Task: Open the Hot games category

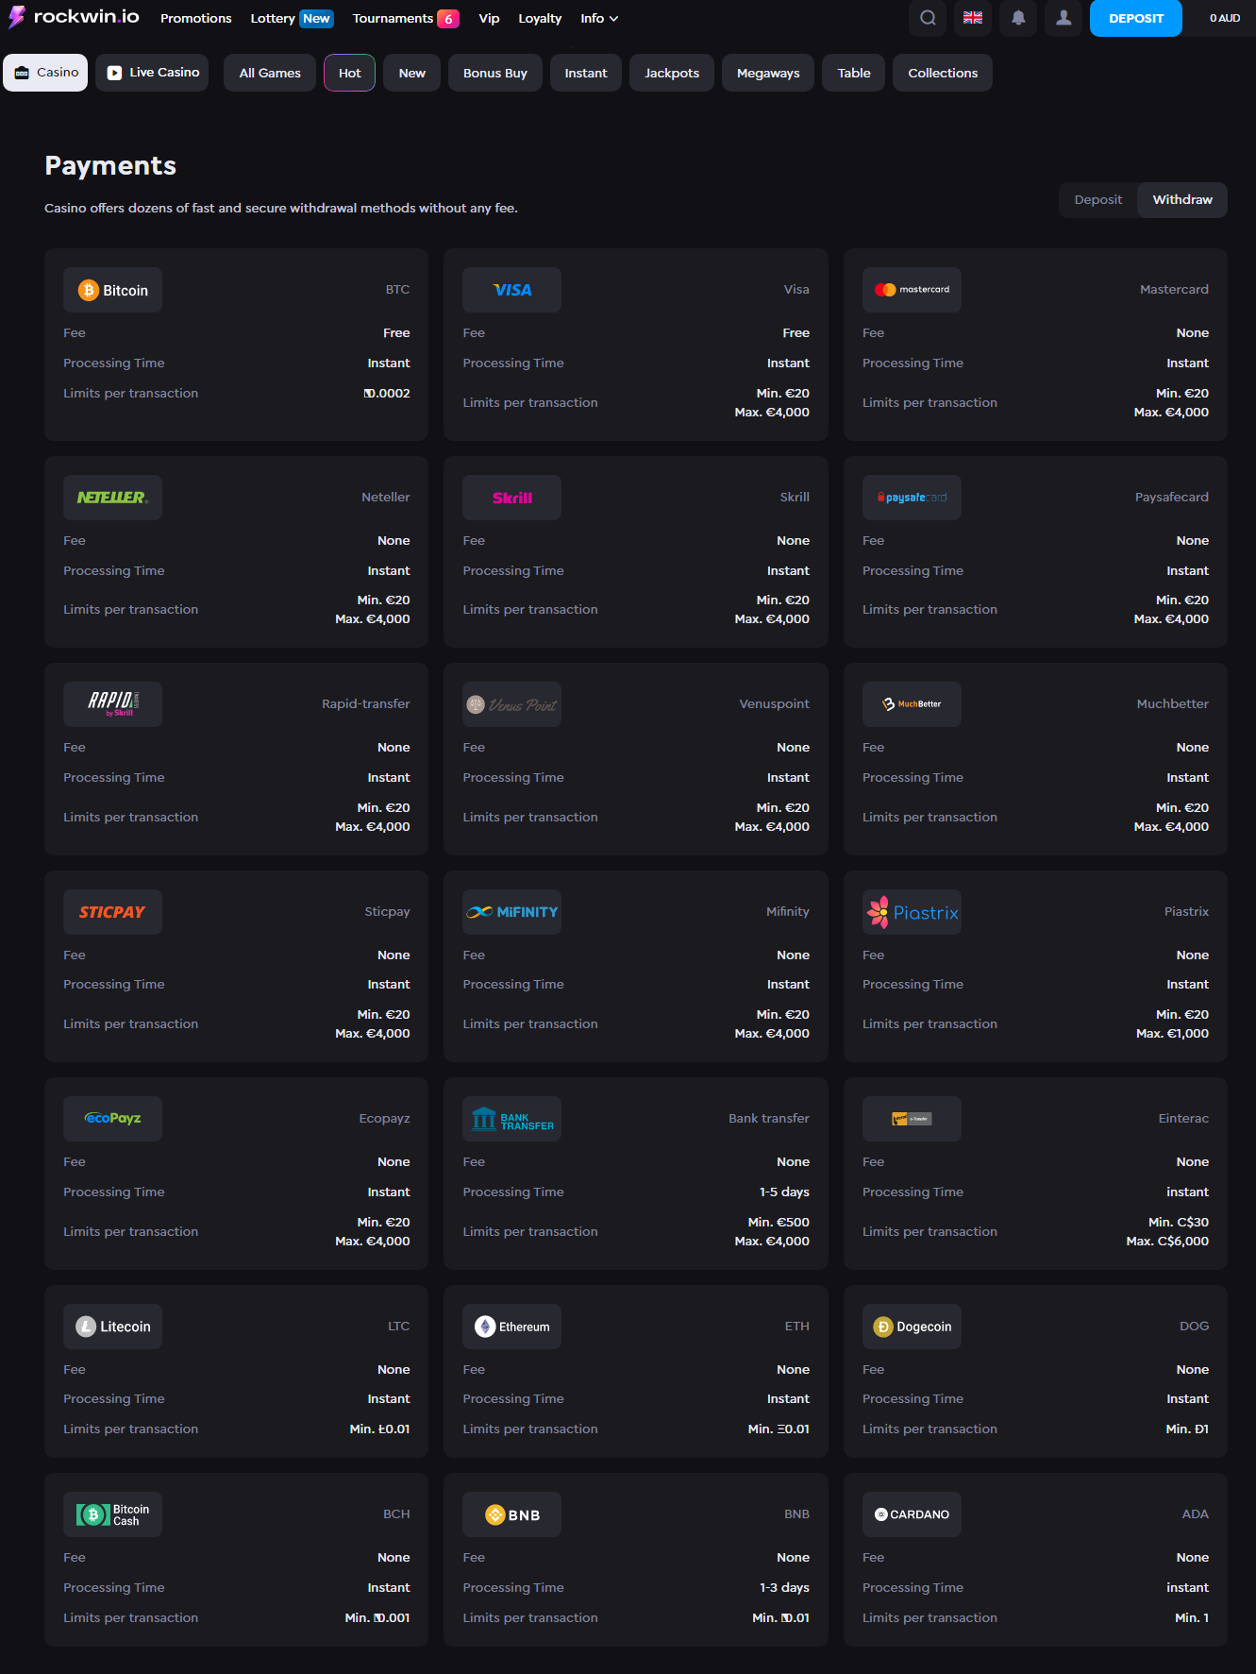Action: pyautogui.click(x=349, y=73)
